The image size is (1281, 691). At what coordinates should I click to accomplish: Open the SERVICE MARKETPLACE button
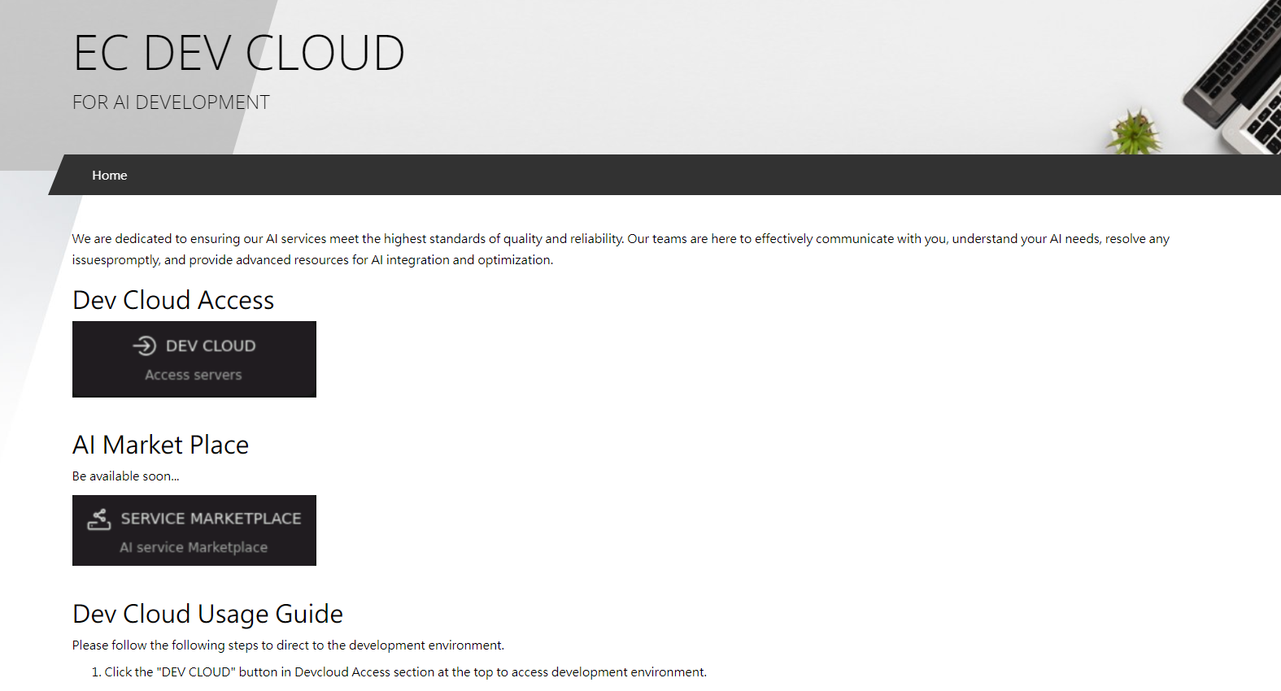(194, 530)
